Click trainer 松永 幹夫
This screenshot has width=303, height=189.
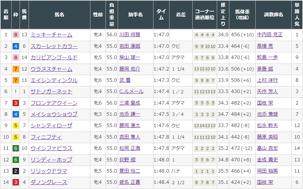(x=267, y=125)
